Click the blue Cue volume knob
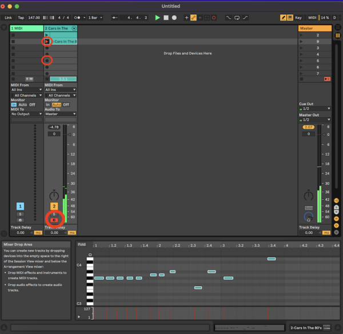 pos(309,217)
